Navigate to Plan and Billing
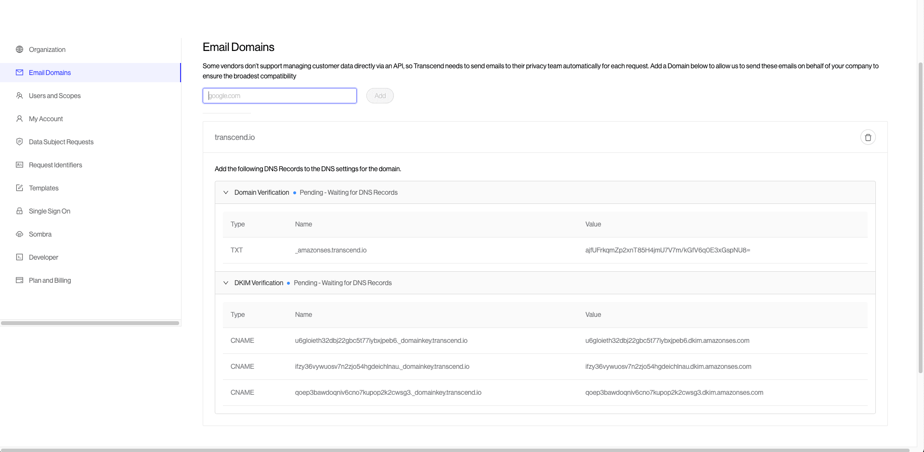This screenshot has height=452, width=924. pyautogui.click(x=50, y=280)
